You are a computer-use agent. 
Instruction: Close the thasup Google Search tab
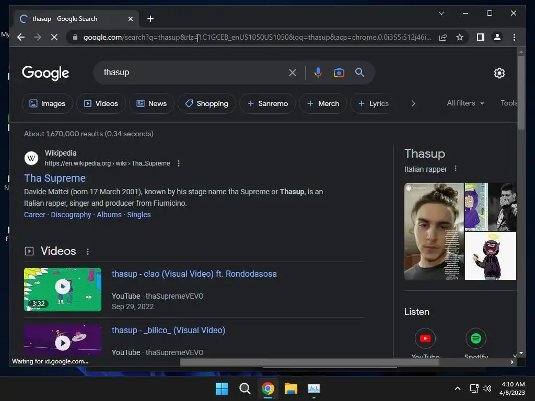[x=130, y=19]
